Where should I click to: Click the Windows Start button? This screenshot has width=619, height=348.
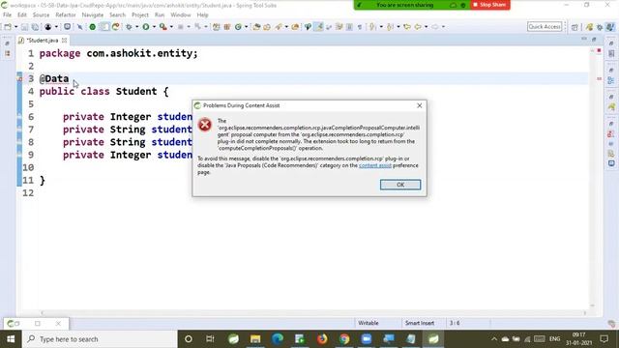coord(11,339)
